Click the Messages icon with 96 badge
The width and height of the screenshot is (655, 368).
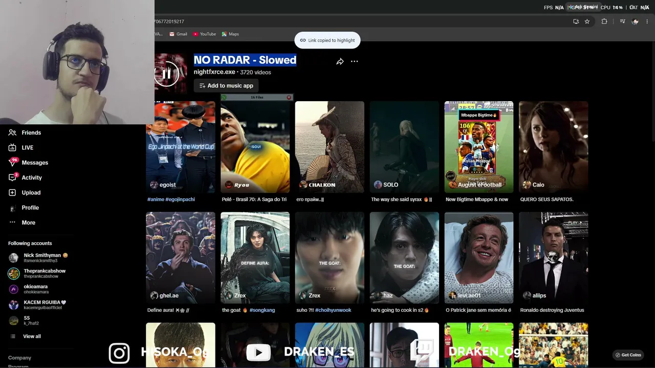click(12, 163)
